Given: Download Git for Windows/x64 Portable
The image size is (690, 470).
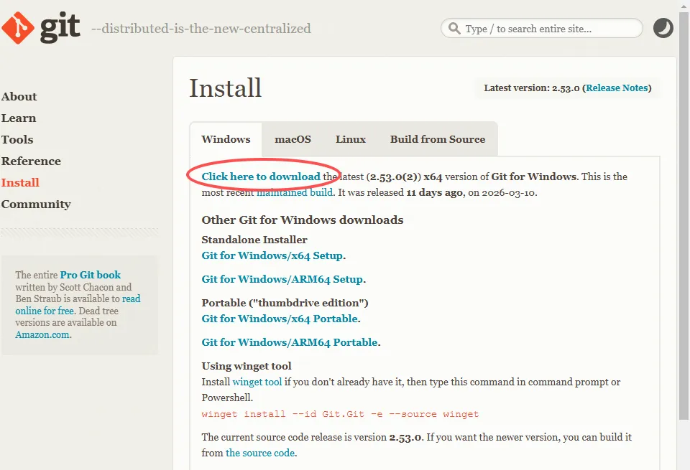Looking at the screenshot, I should (x=280, y=319).
